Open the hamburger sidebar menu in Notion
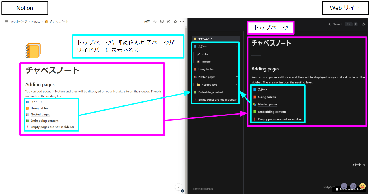This screenshot has height=195, width=370. coord(6,22)
